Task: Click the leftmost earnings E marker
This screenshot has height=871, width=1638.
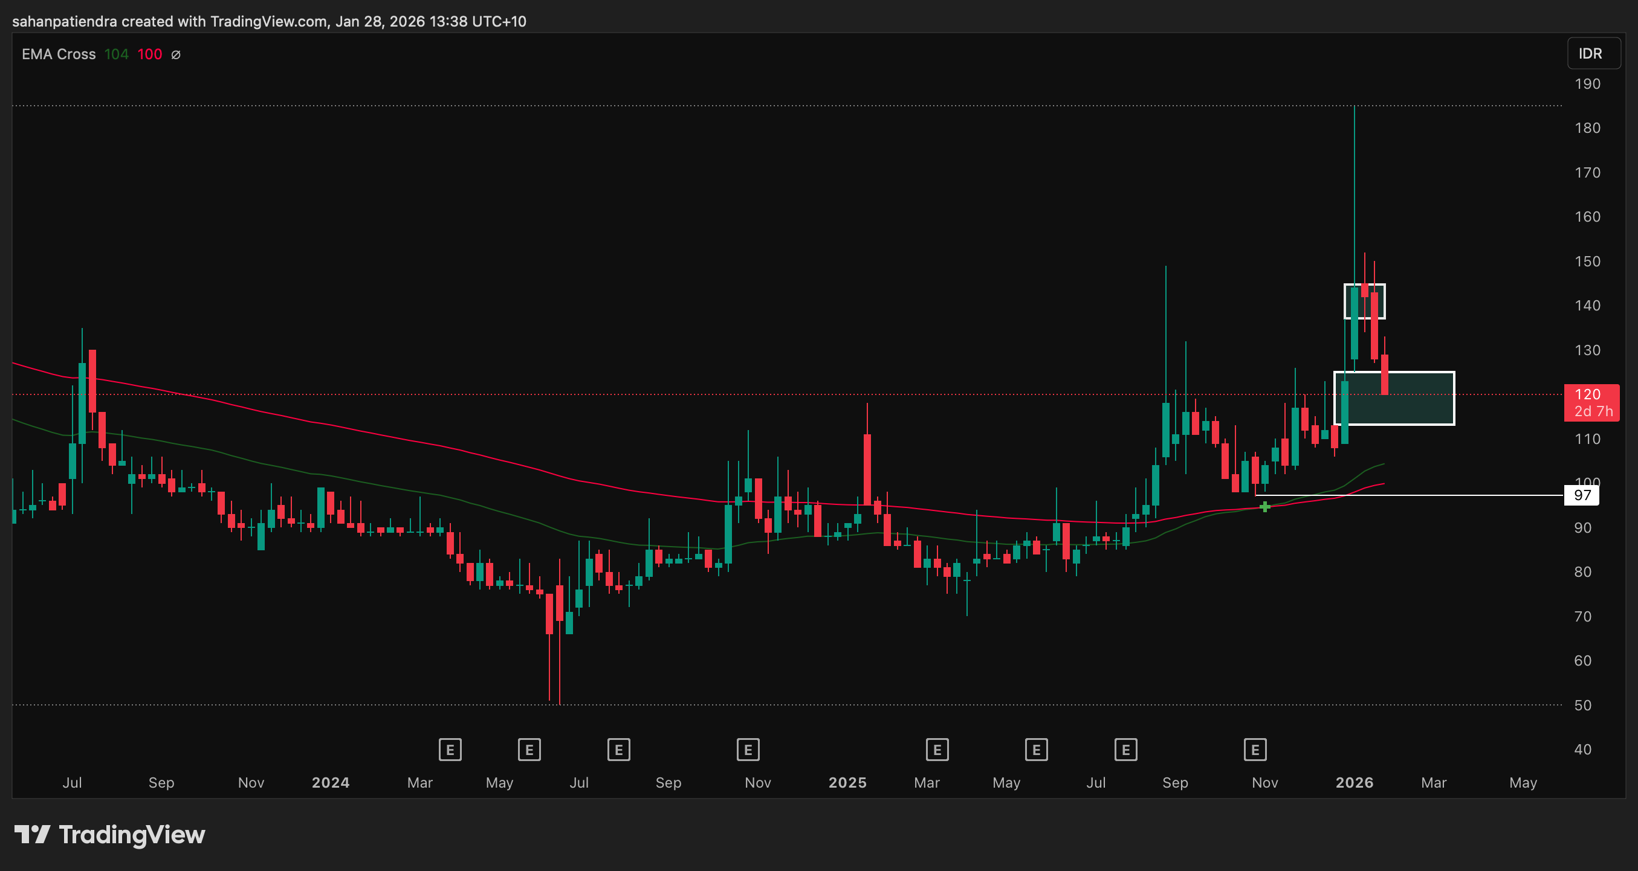Action: [450, 750]
